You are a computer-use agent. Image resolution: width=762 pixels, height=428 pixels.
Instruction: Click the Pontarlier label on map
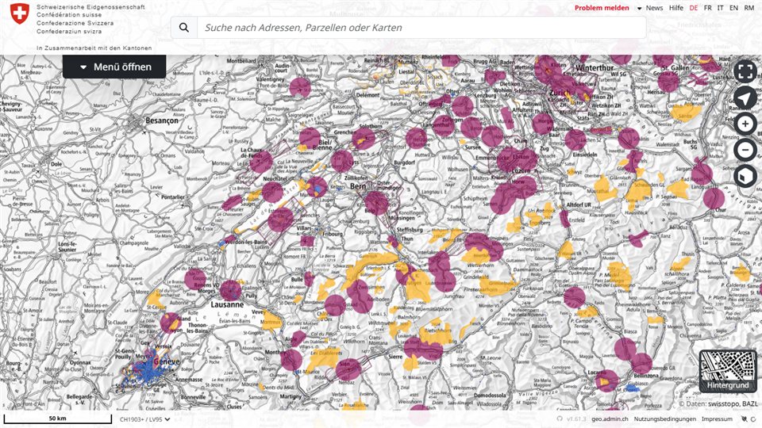point(173,197)
